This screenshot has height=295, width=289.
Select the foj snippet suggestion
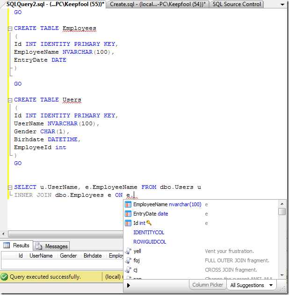201,260
